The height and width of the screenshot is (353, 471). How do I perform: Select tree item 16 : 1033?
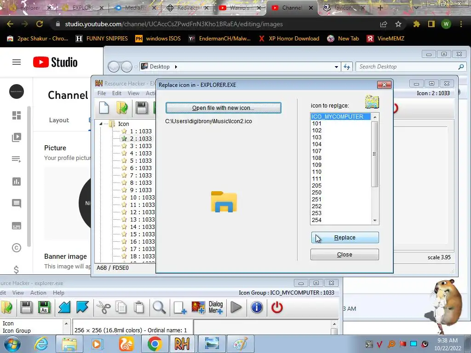pos(143,242)
